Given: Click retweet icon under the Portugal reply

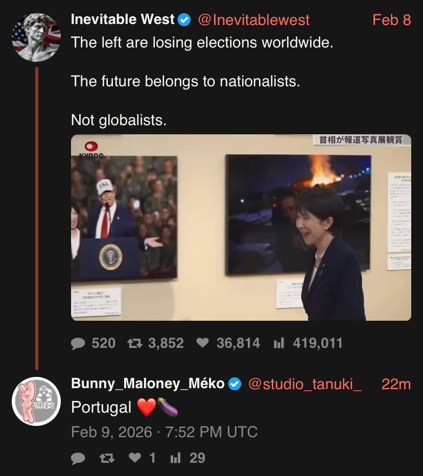Looking at the screenshot, I should tap(107, 458).
